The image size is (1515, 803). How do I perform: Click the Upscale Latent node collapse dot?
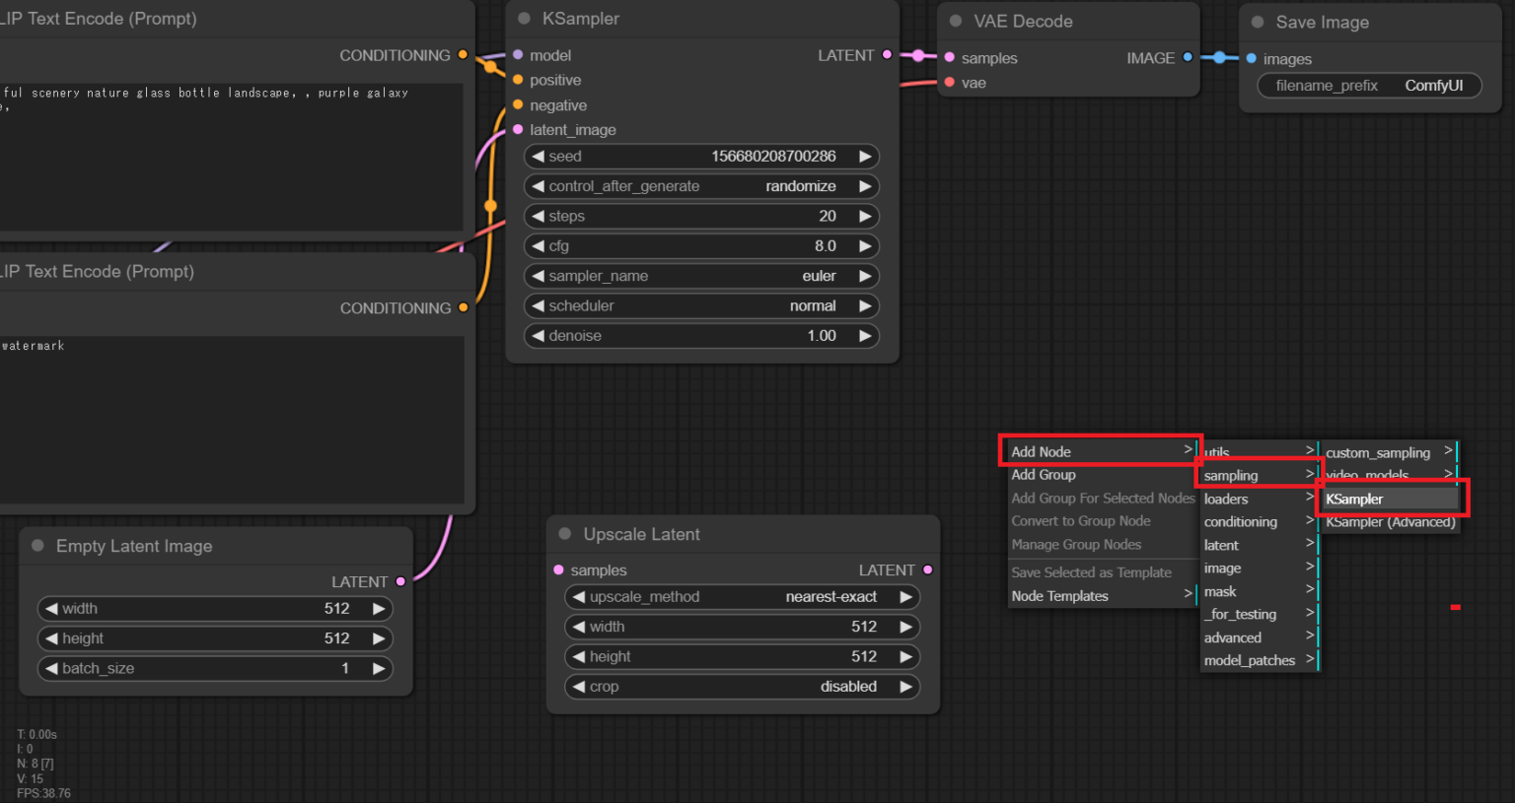click(x=565, y=534)
